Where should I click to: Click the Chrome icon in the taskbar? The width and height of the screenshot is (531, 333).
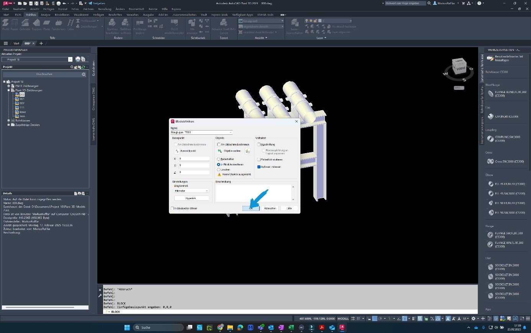tap(220, 328)
